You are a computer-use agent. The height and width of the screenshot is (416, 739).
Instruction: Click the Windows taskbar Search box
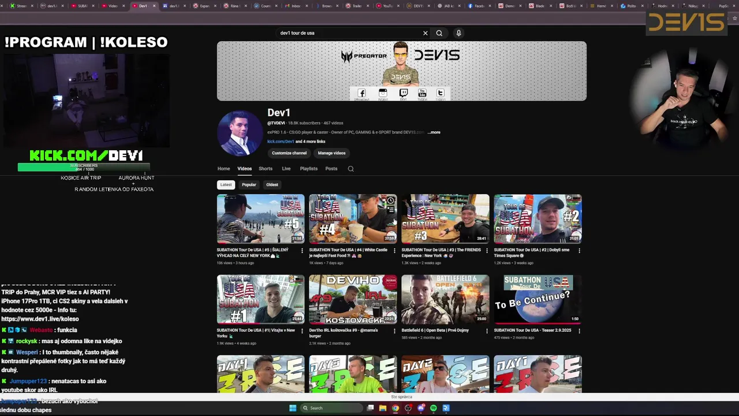tap(330, 408)
